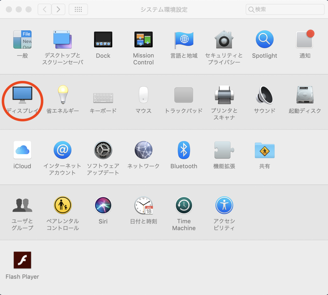This screenshot has height=295, width=328.
Task: Open 言語と地域 flag icon
Action: [184, 40]
